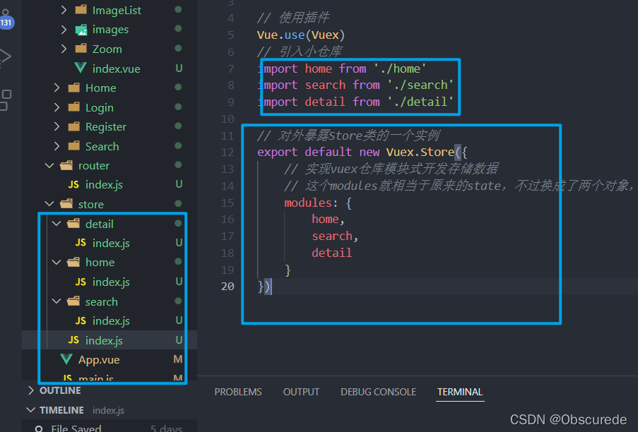The height and width of the screenshot is (432, 638).
Task: Expand the OUTLINE section
Action: 30,390
